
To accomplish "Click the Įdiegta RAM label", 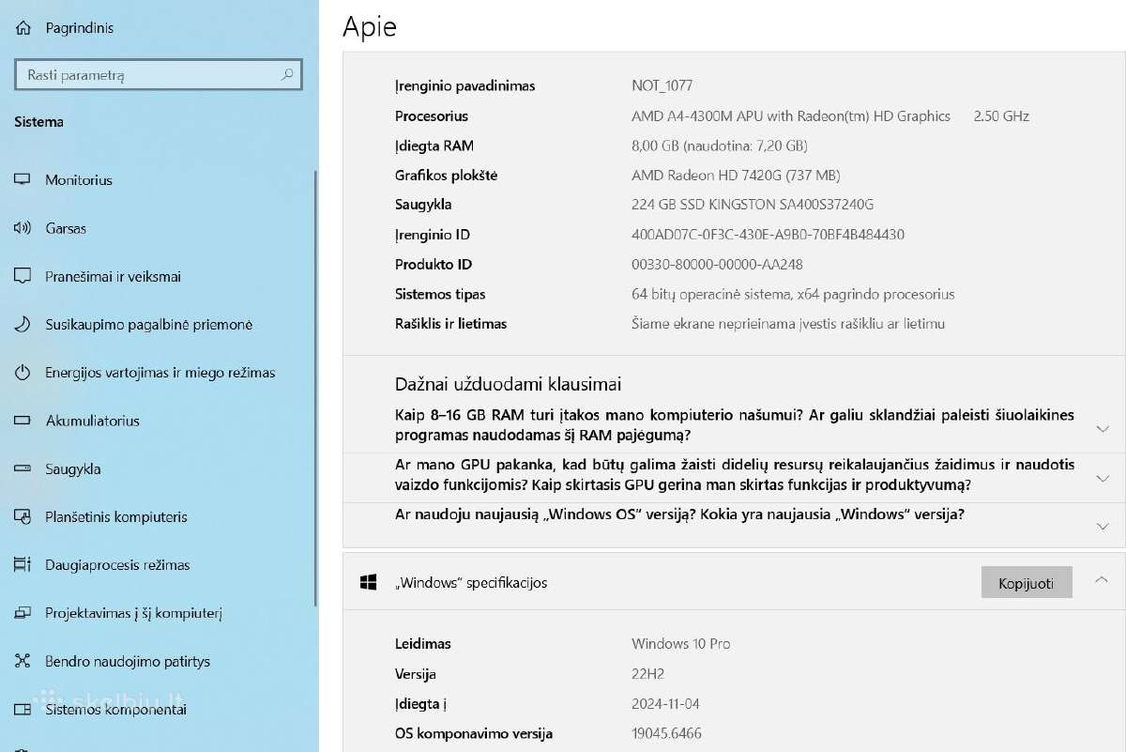I will 434,146.
